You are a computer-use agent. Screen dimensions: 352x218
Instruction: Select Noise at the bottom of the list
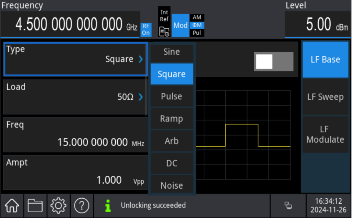tap(172, 185)
